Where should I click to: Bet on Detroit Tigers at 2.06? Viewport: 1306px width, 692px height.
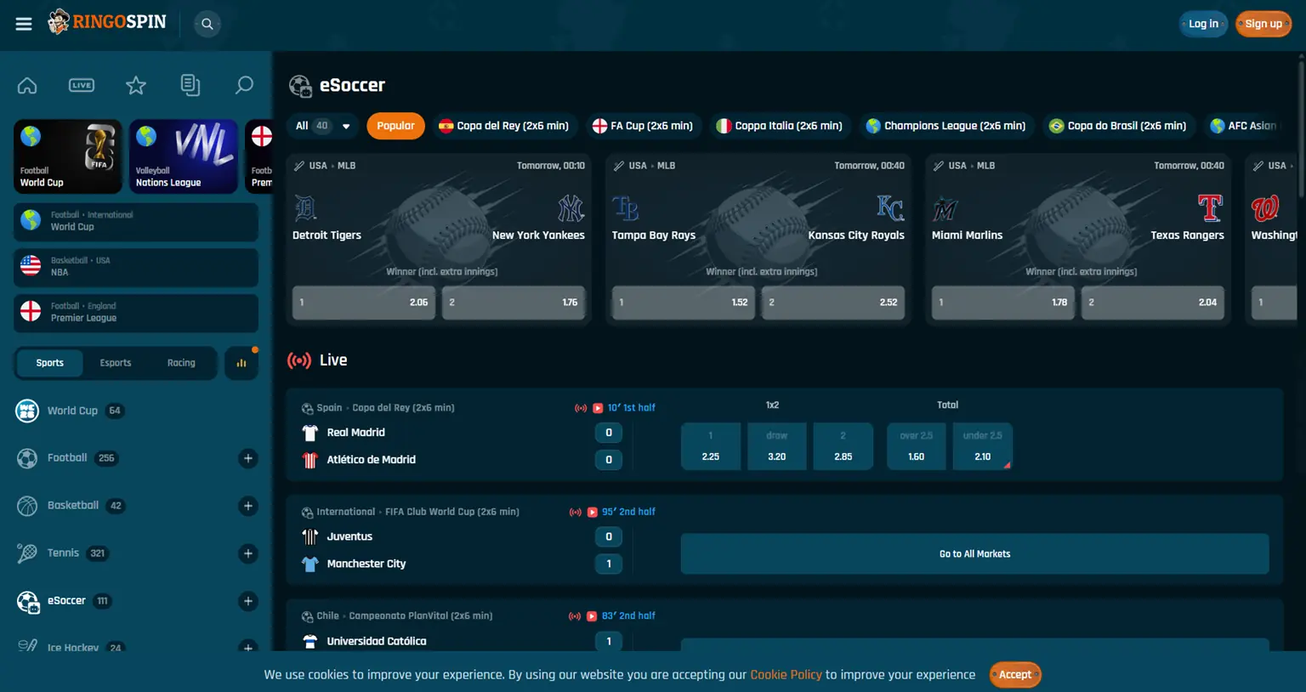364,303
